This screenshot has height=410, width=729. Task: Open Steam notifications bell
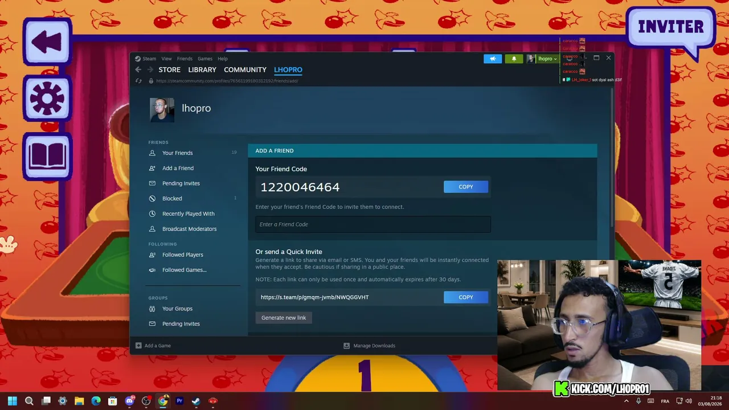(x=514, y=59)
